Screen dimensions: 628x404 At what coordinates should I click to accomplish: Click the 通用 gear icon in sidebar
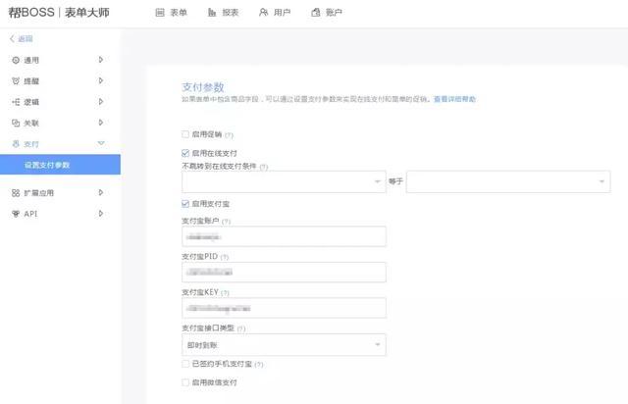pyautogui.click(x=16, y=60)
